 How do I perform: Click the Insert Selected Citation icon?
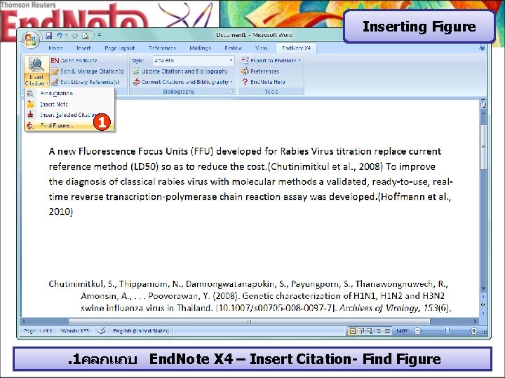pyautogui.click(x=30, y=115)
